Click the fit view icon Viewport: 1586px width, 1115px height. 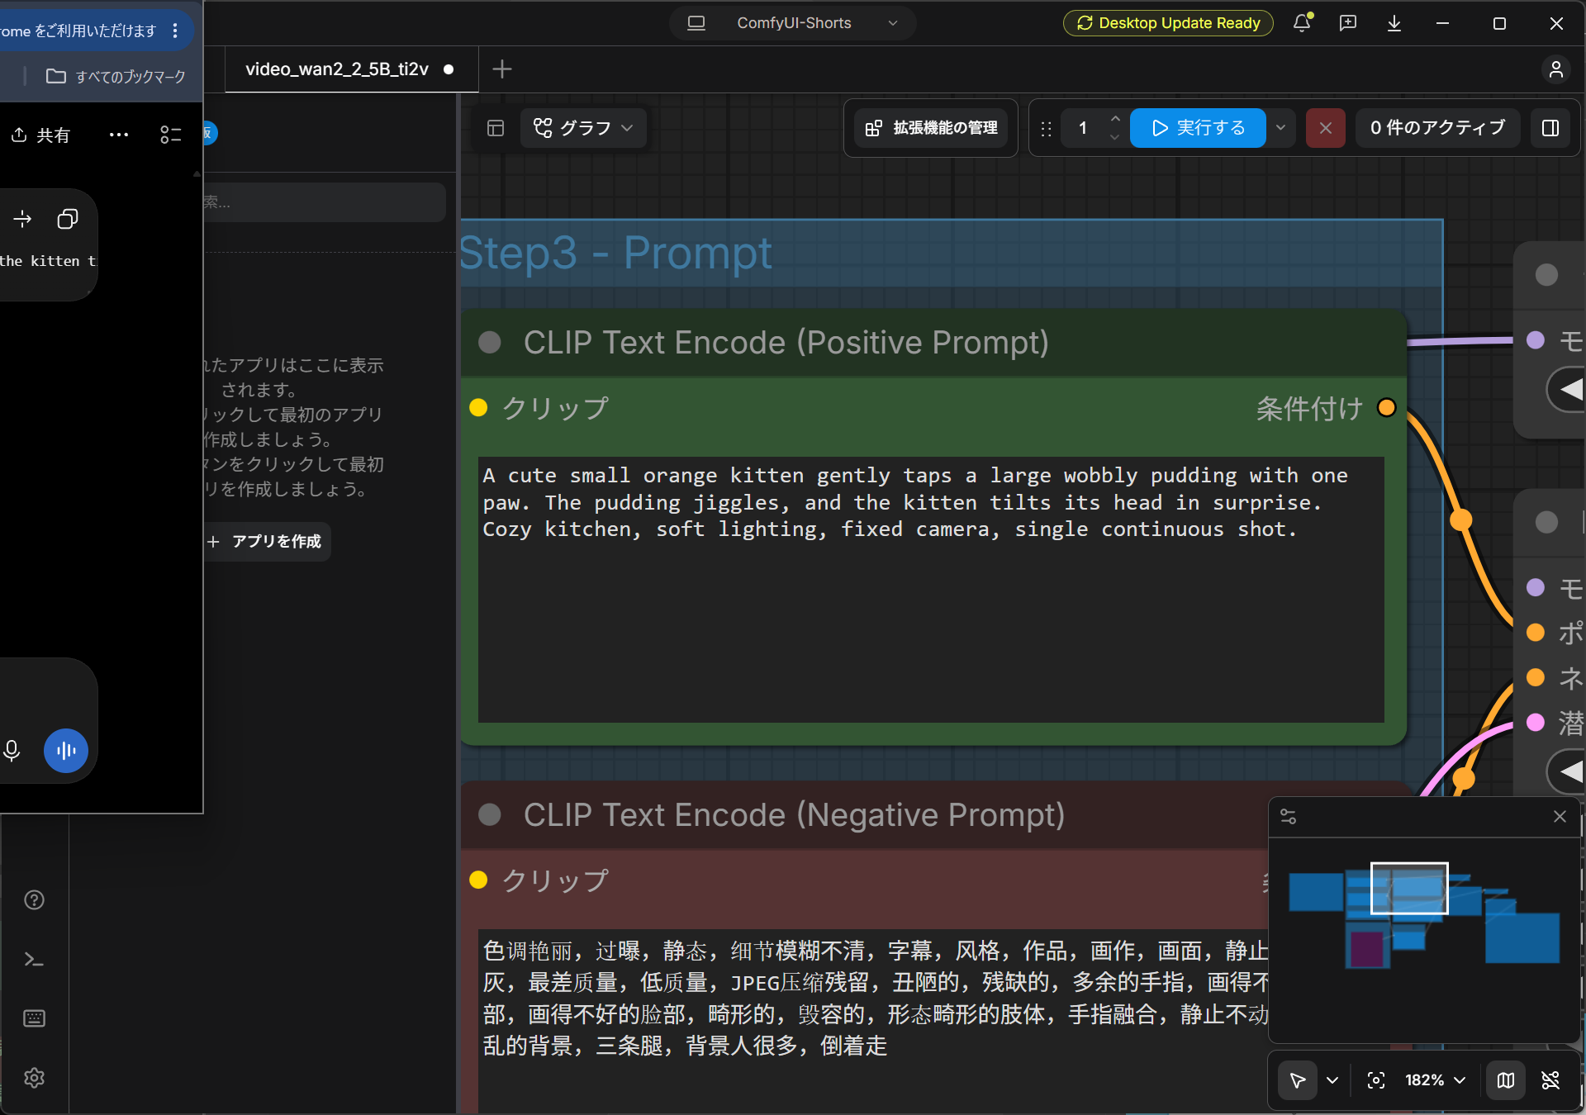pyautogui.click(x=1376, y=1080)
